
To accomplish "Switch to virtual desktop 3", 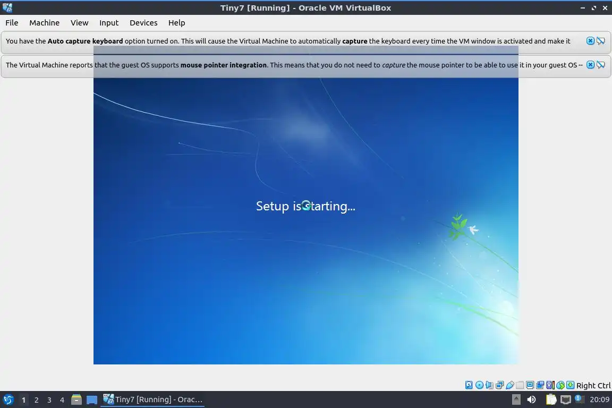I will click(x=49, y=400).
